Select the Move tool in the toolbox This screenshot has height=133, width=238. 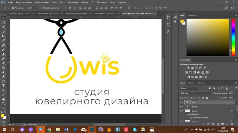click(3, 18)
